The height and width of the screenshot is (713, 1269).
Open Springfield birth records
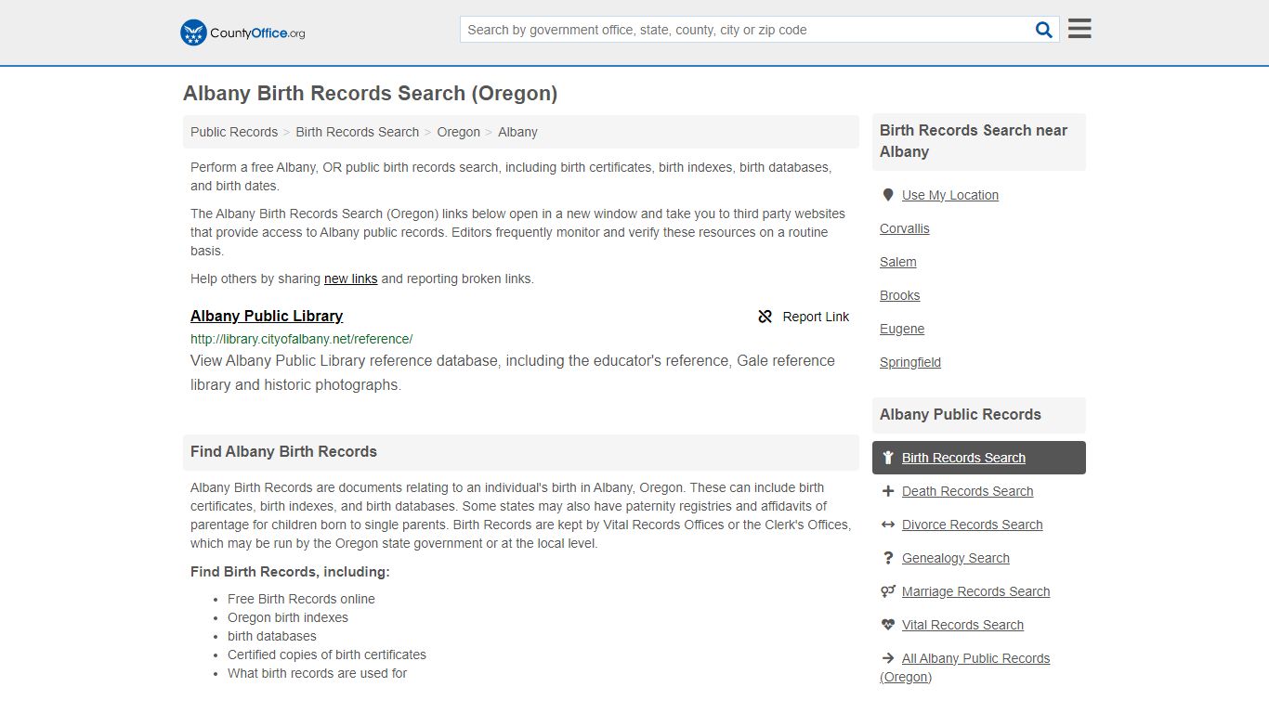(910, 362)
